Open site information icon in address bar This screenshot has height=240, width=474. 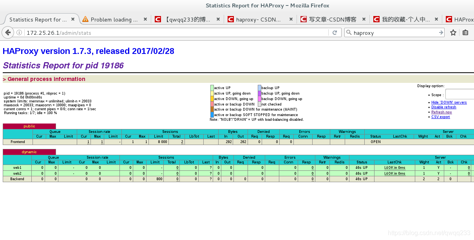(19, 33)
